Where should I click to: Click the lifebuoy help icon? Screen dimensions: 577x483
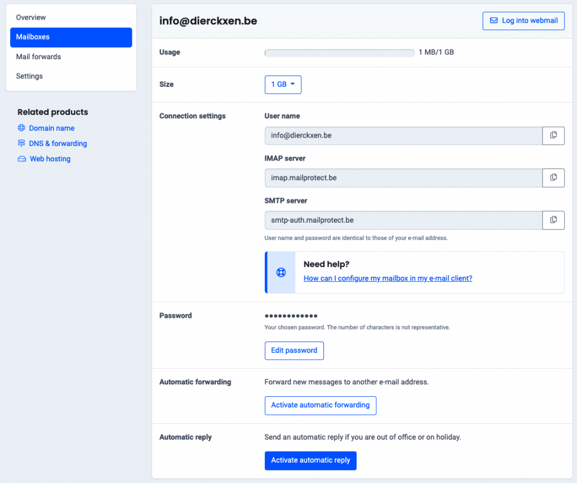point(281,272)
